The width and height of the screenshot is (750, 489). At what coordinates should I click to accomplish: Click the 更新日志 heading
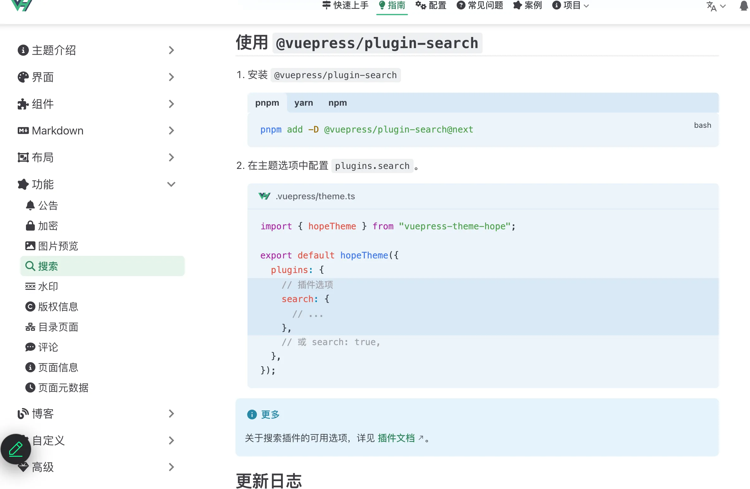pos(269,481)
